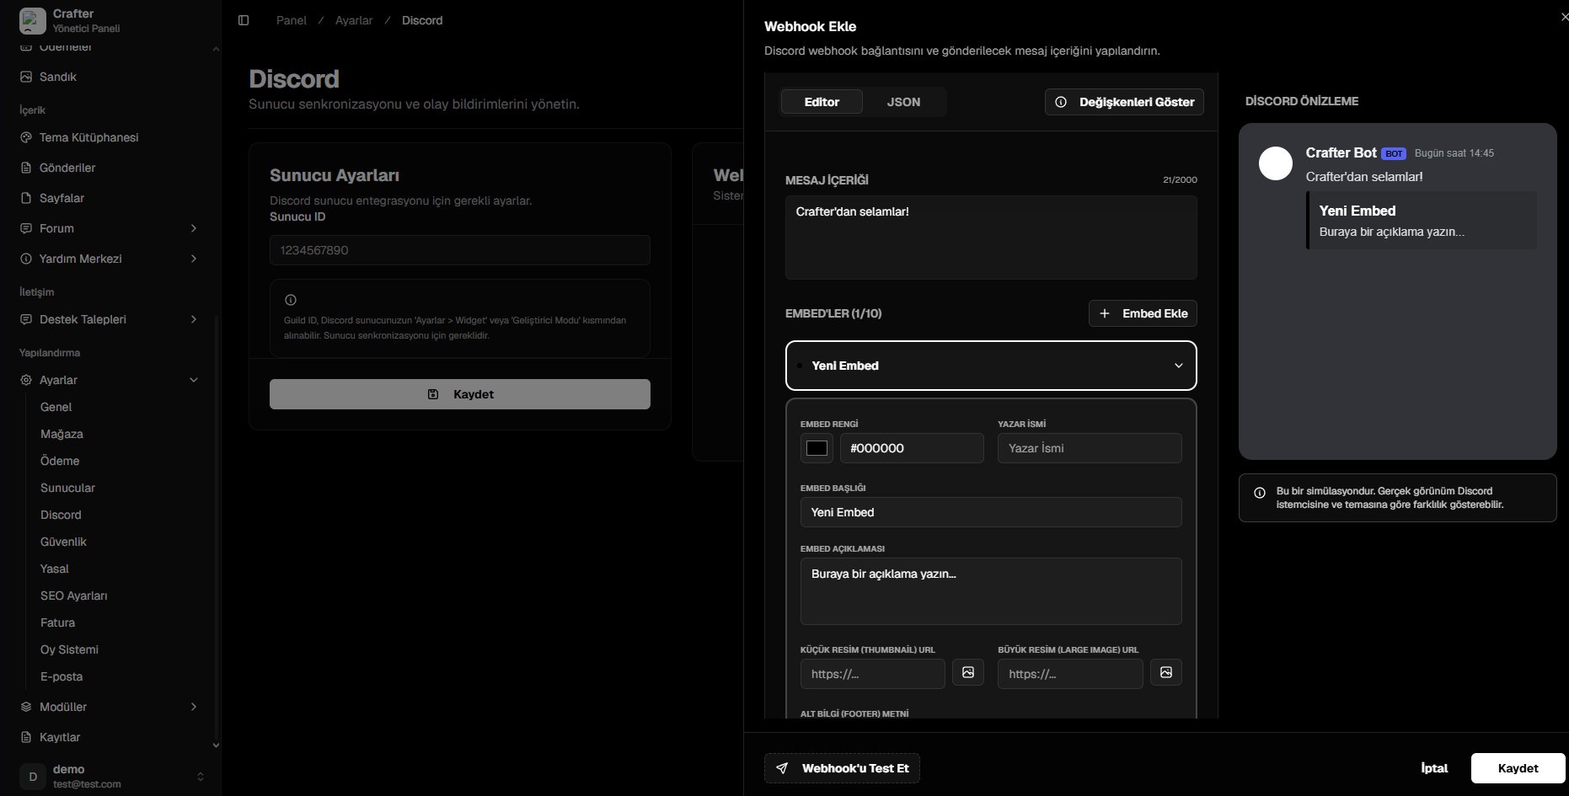Expand the Yardım Merkezi submenu
Image resolution: width=1569 pixels, height=796 pixels.
194,259
